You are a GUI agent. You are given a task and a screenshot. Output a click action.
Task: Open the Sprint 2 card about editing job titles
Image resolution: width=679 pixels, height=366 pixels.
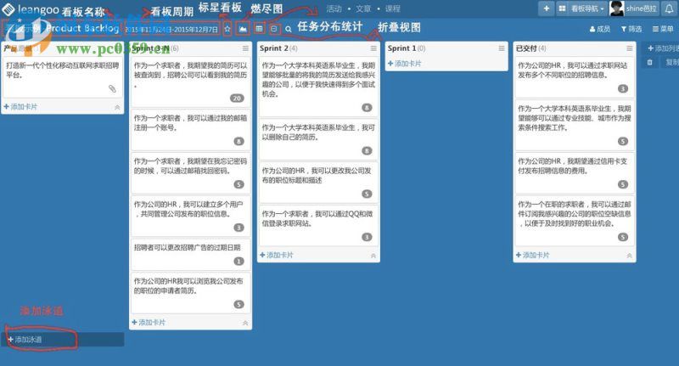(319, 183)
